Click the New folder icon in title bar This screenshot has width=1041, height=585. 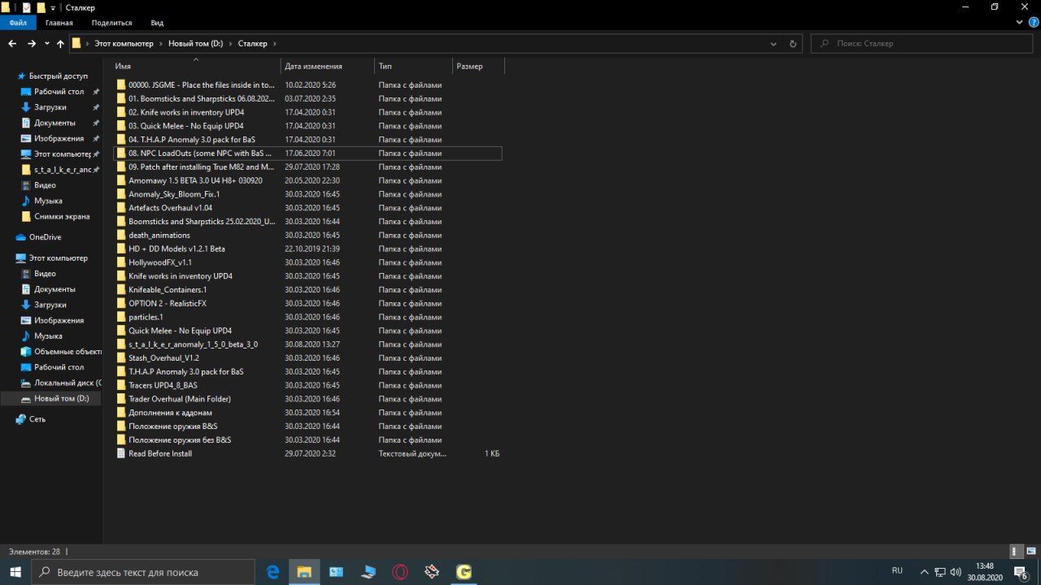(41, 7)
